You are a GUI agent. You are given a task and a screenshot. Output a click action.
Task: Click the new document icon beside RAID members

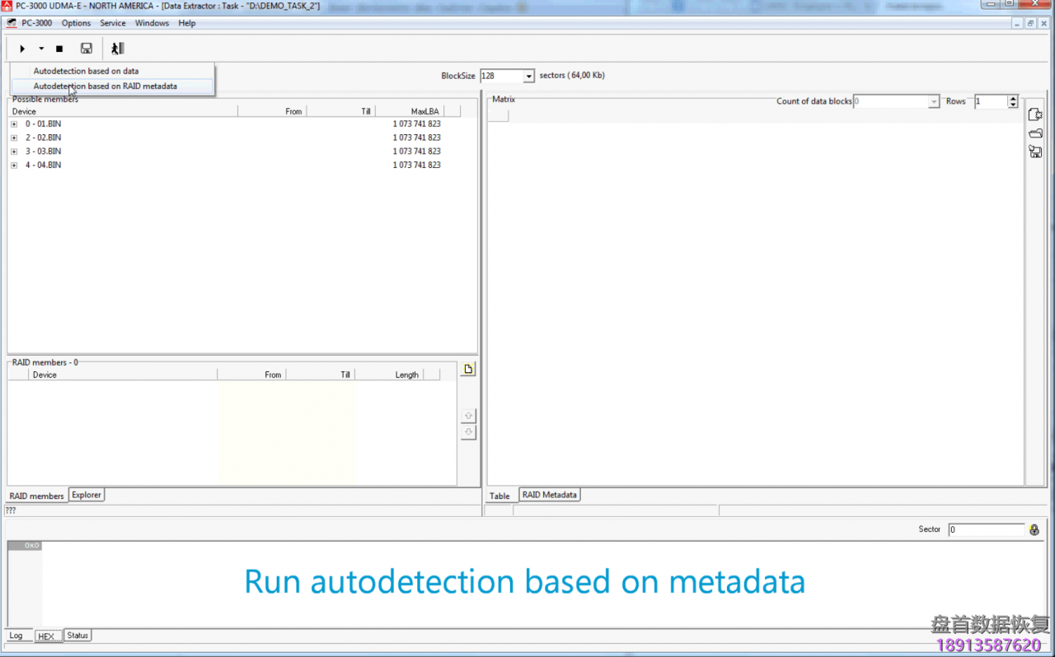(x=468, y=370)
